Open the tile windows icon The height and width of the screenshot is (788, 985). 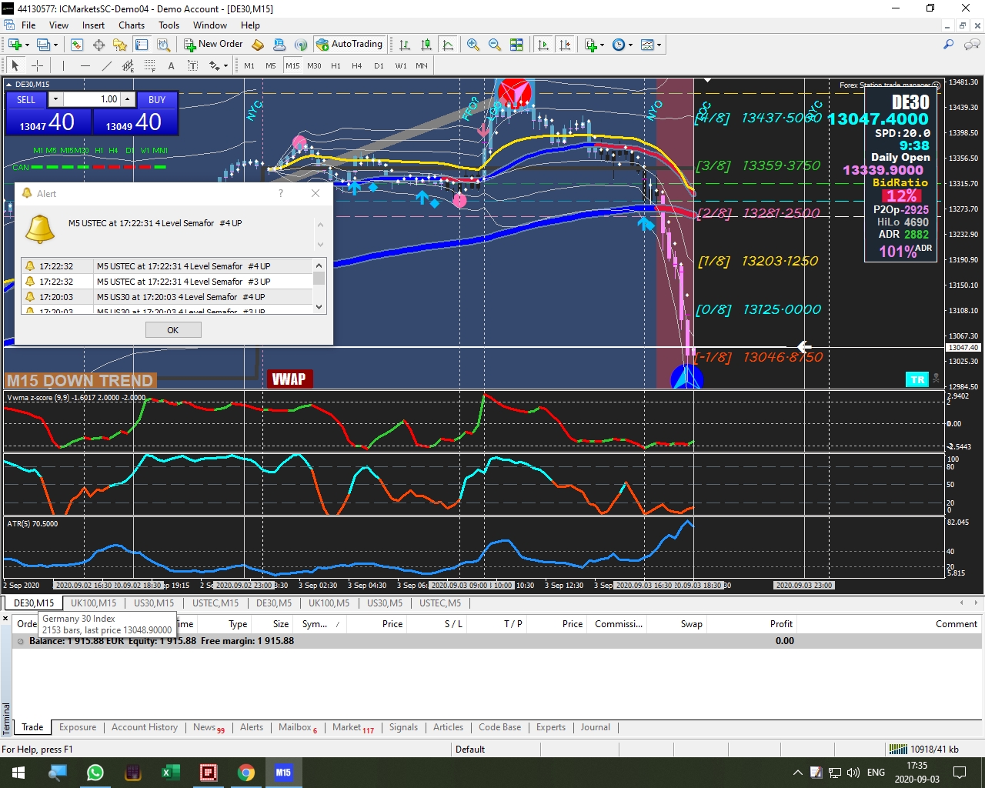click(516, 45)
